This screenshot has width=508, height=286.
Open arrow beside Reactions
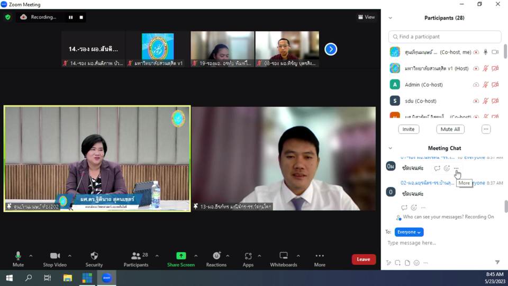(x=228, y=256)
